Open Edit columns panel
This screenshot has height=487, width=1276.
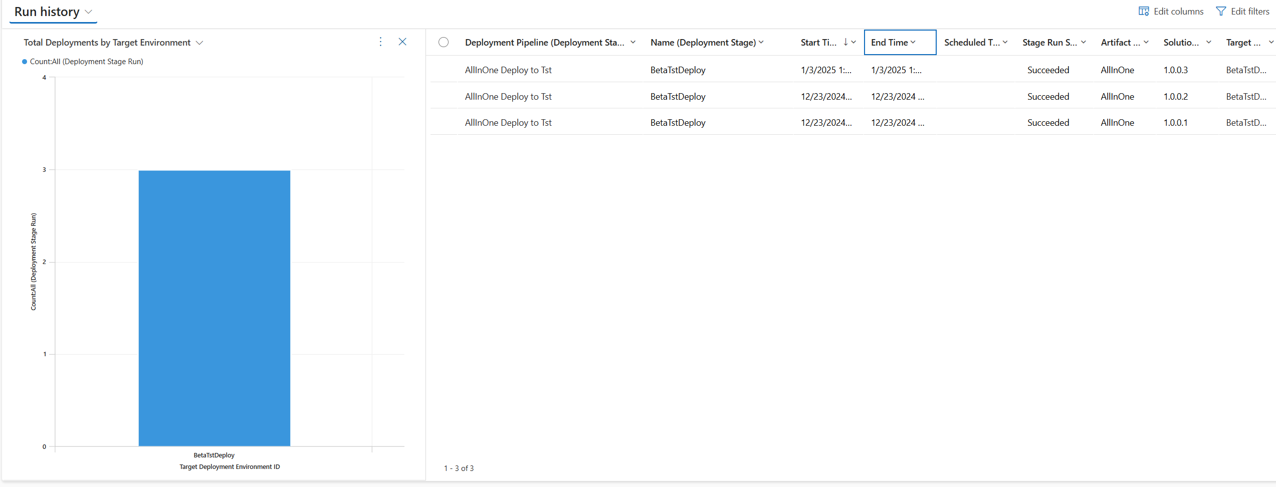[x=1171, y=12]
